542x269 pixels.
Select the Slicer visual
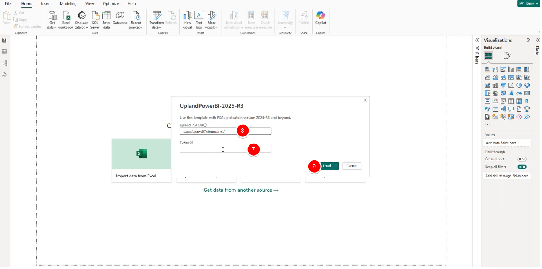(503, 101)
